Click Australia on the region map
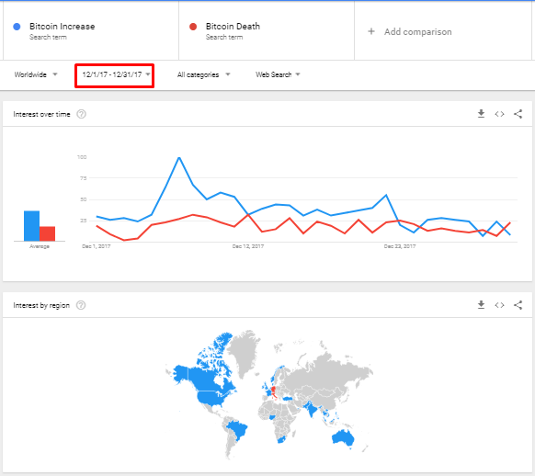This screenshot has width=535, height=476. pos(343,438)
